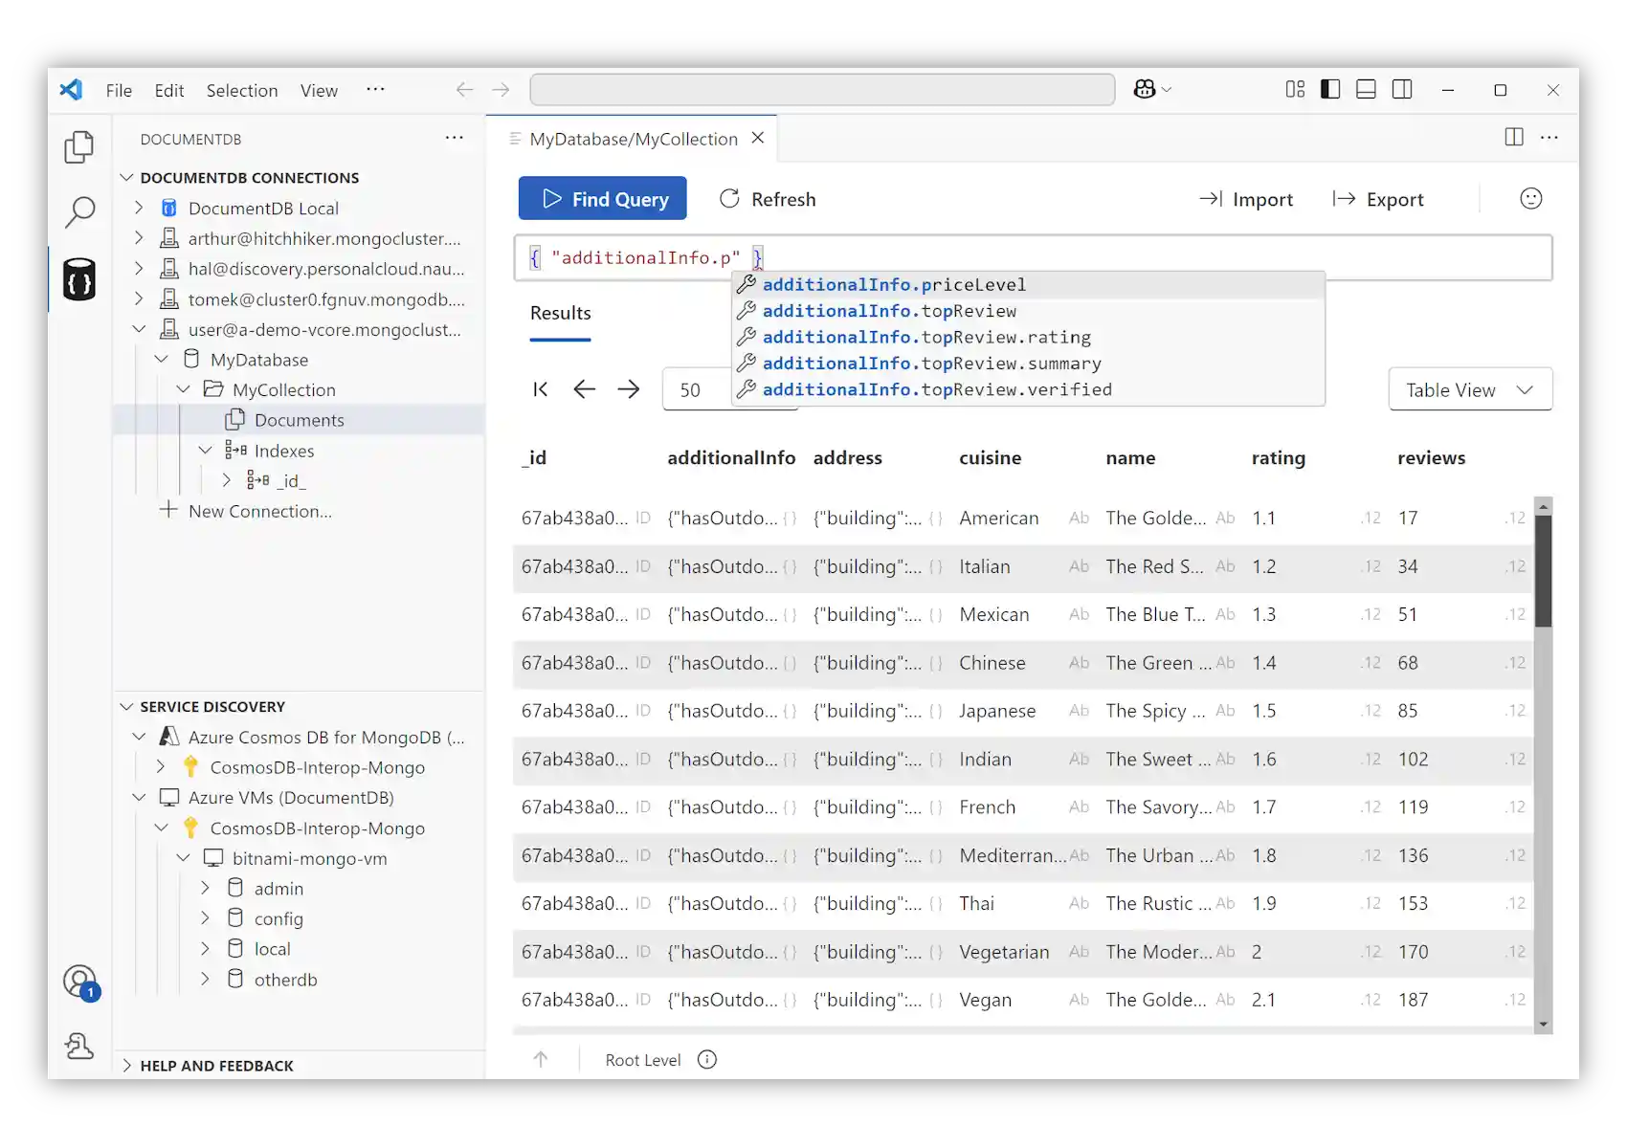Click the Find Query button
Image resolution: width=1627 pixels, height=1148 pixels.
coord(602,198)
